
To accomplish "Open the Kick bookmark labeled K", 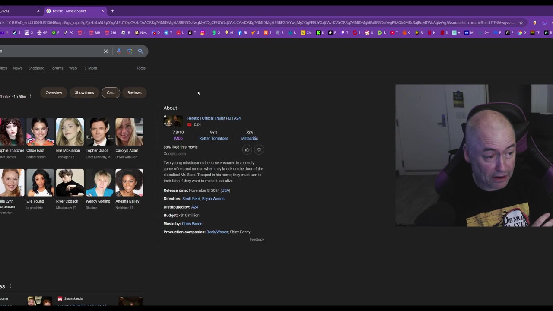I will 320,32.
